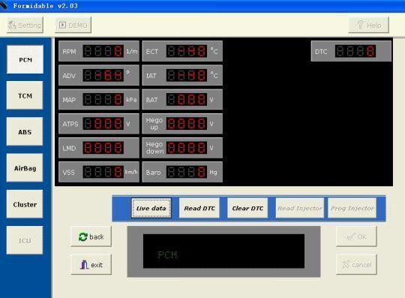Viewport: 405px width, 298px height.
Task: Click the DTC count readout
Action: pyautogui.click(x=355, y=51)
